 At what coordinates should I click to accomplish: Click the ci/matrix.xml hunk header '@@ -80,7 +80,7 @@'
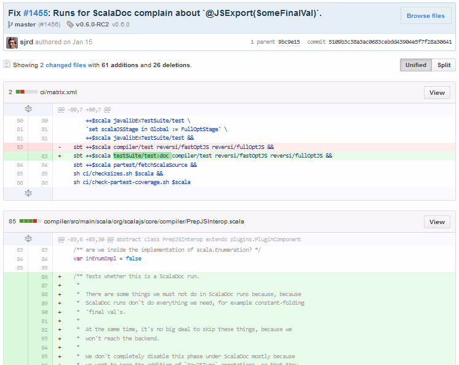click(x=84, y=110)
